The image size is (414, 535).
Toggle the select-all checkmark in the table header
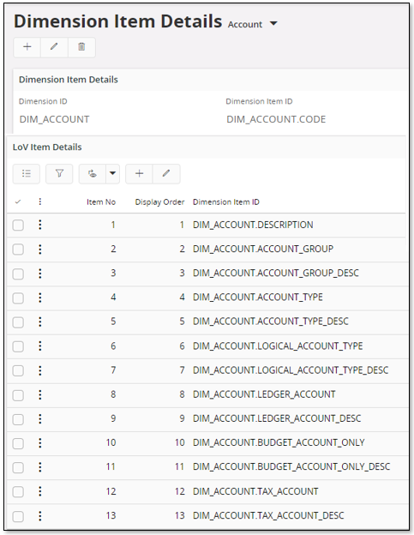click(18, 201)
